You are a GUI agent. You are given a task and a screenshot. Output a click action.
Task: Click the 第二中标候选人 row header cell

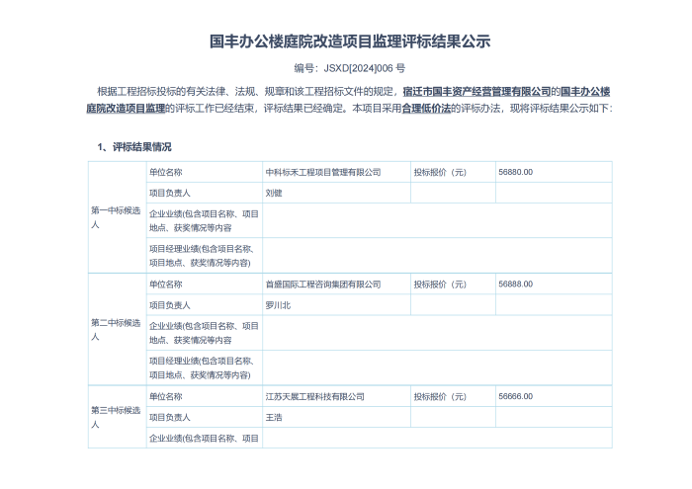coord(118,329)
